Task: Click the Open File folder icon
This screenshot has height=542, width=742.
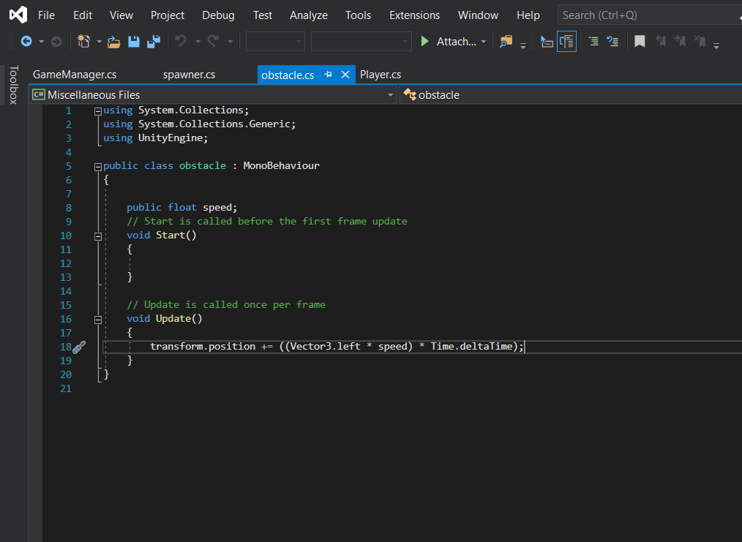Action: point(113,42)
